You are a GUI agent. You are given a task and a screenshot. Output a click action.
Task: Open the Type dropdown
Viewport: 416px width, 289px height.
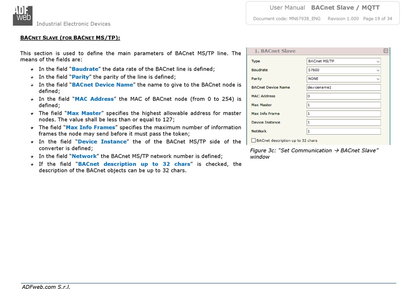(x=344, y=61)
